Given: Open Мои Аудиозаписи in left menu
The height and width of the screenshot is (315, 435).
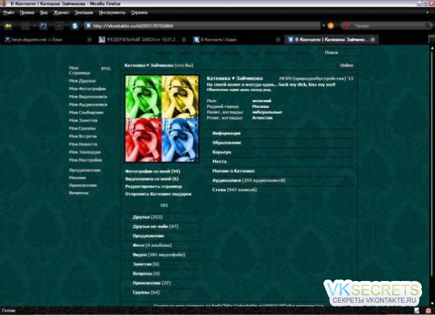Looking at the screenshot, I should pyautogui.click(x=88, y=105).
